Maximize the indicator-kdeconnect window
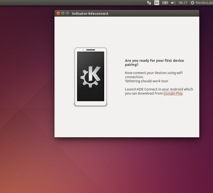This screenshot has width=213, height=193. click(67, 13)
